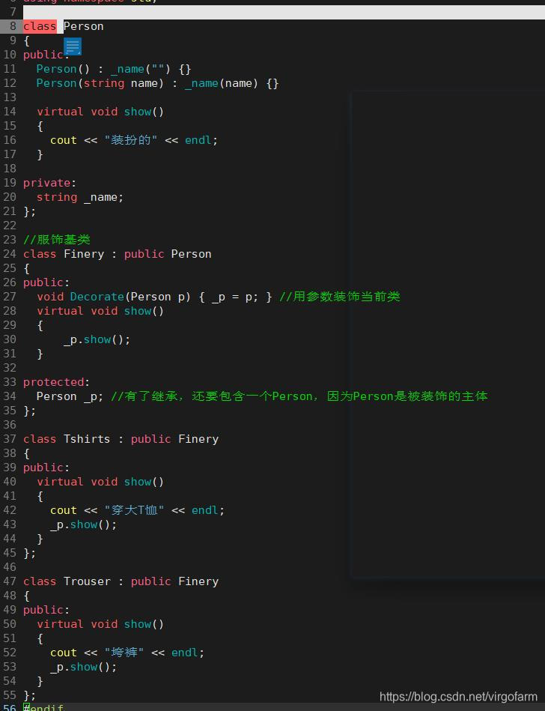Click 'class Finery' on line 24

[x=64, y=254]
